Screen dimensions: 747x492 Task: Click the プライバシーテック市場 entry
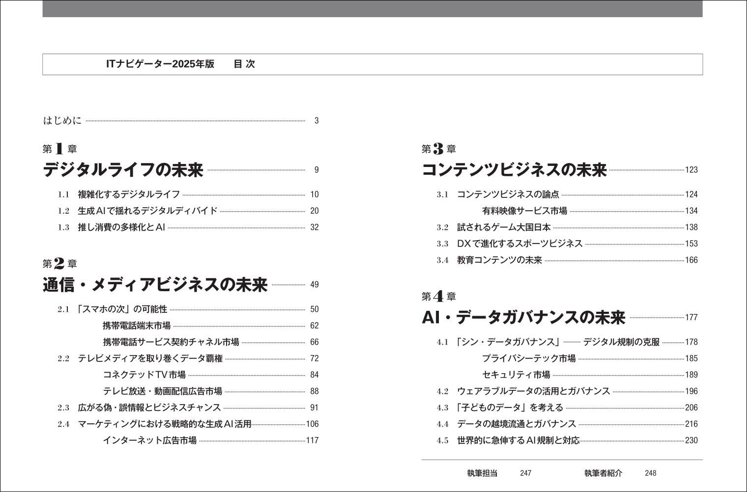point(528,358)
